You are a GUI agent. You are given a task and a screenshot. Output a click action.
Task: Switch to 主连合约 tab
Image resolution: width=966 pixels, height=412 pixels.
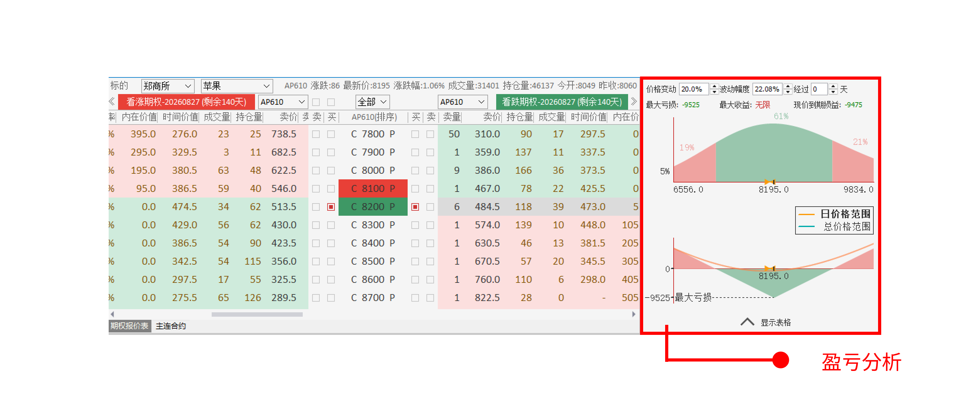coord(171,326)
